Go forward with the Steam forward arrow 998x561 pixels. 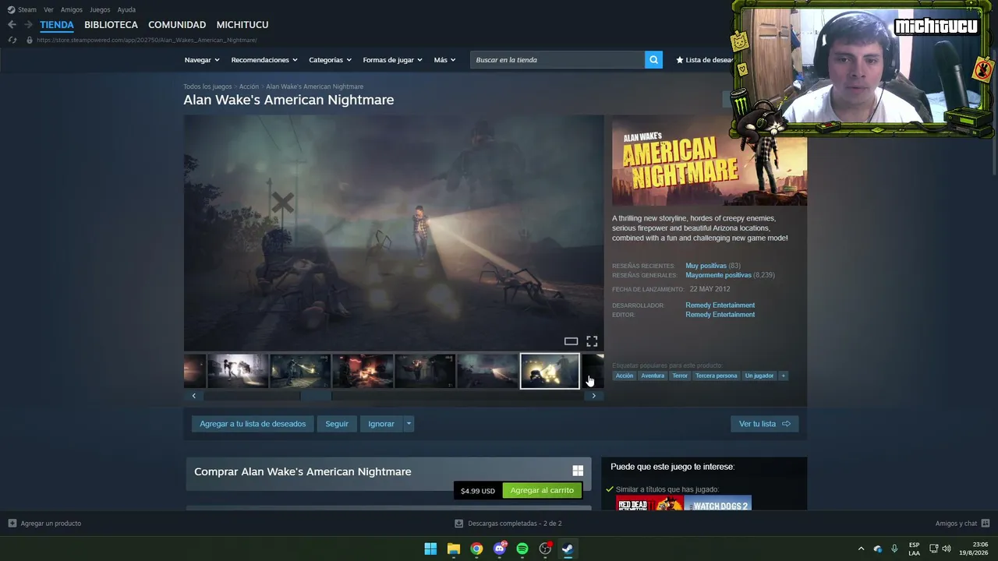(x=28, y=25)
